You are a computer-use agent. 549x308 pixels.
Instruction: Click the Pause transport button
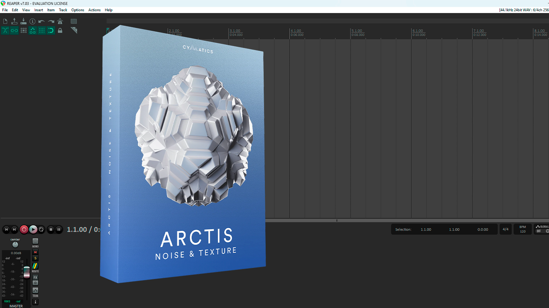coord(59,229)
